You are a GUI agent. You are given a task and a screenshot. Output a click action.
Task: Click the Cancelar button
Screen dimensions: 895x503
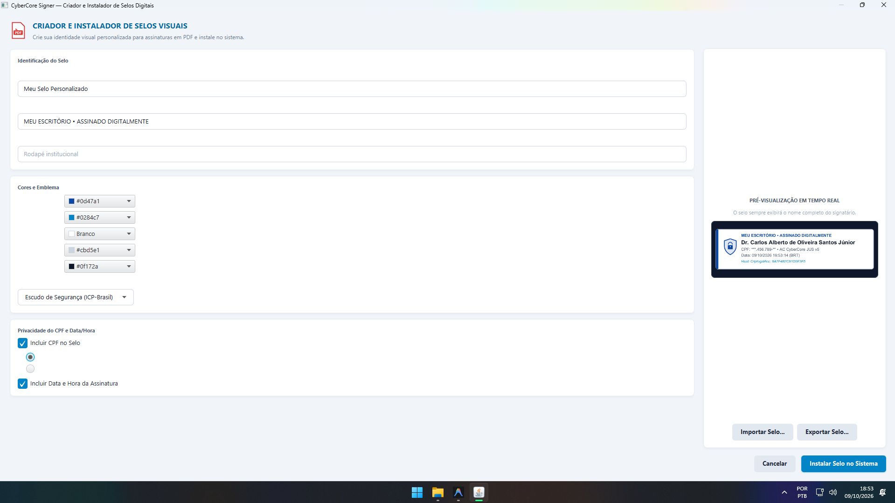775,463
